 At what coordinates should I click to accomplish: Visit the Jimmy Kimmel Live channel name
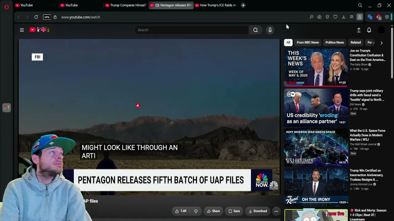point(361,184)
